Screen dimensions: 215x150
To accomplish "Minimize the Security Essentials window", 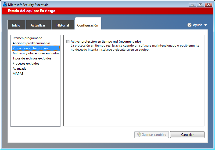I will click(192, 5).
